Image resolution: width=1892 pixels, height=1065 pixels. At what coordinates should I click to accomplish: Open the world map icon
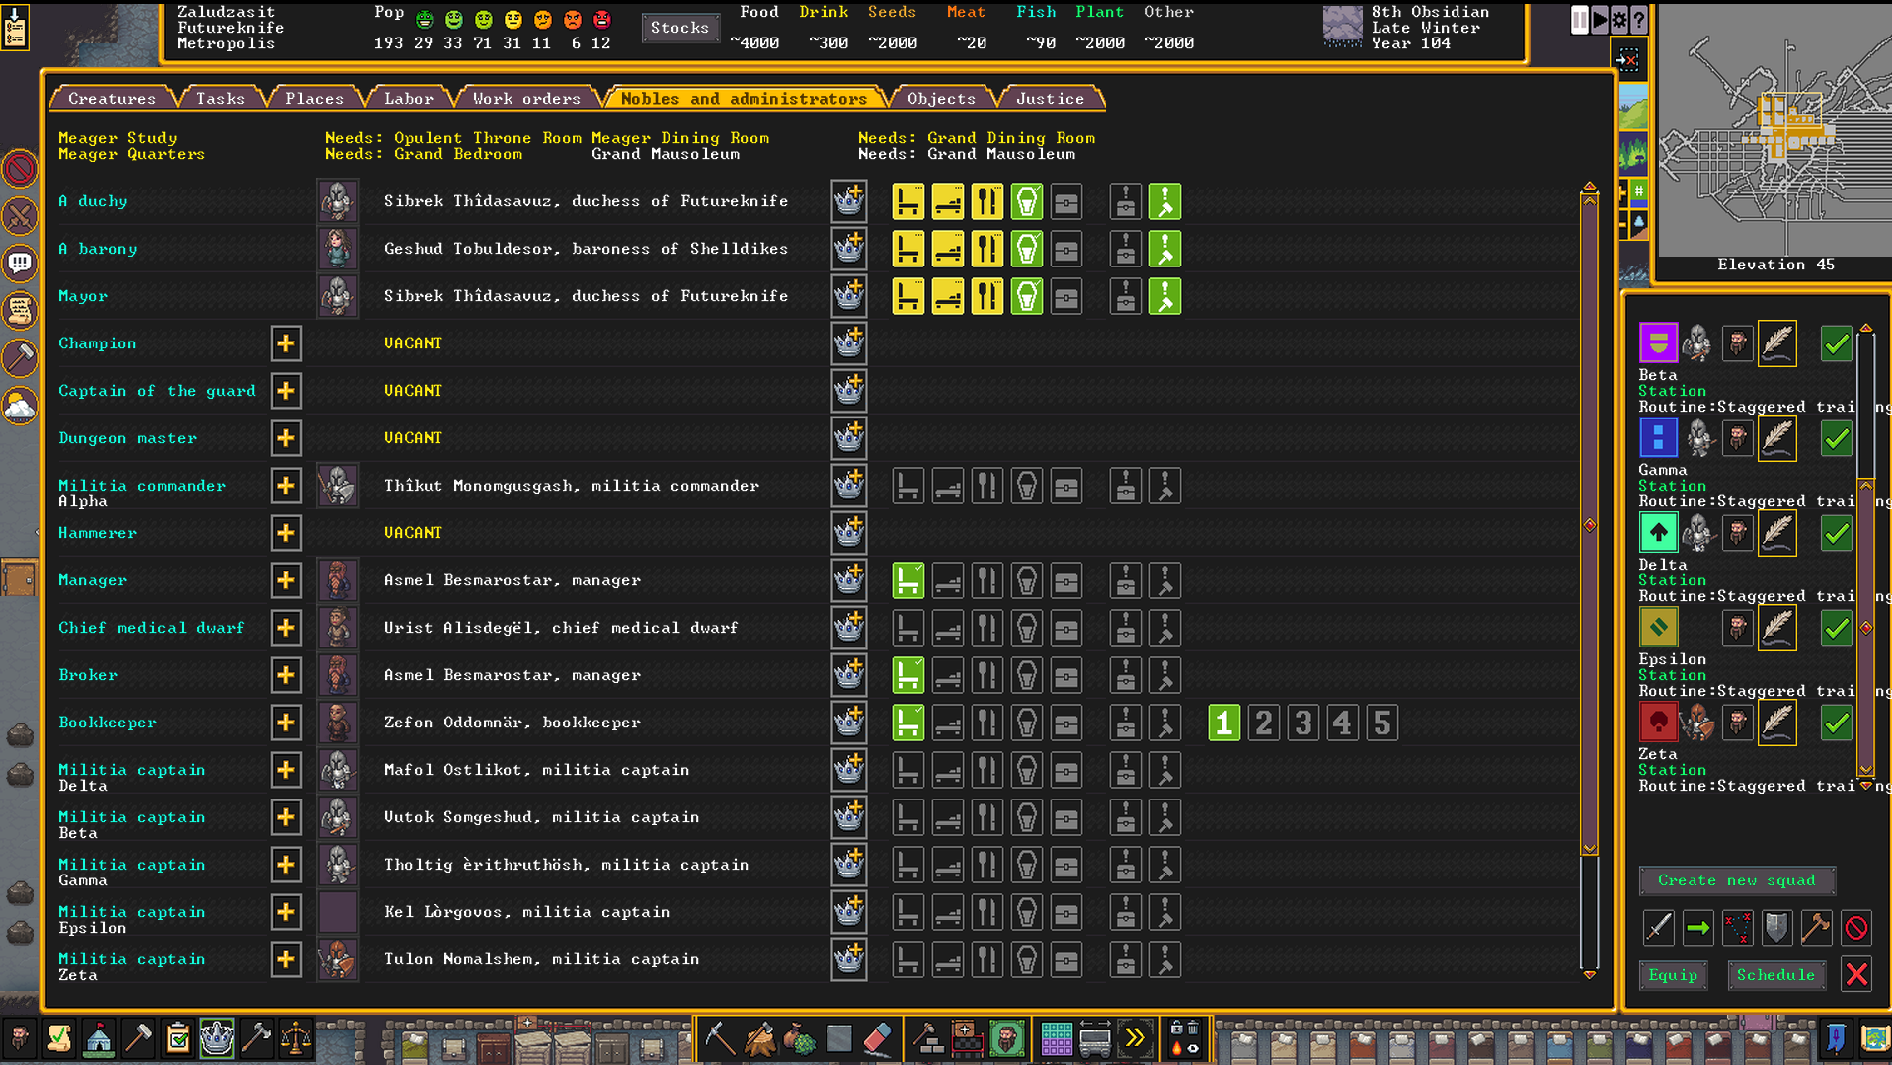tap(1875, 1037)
